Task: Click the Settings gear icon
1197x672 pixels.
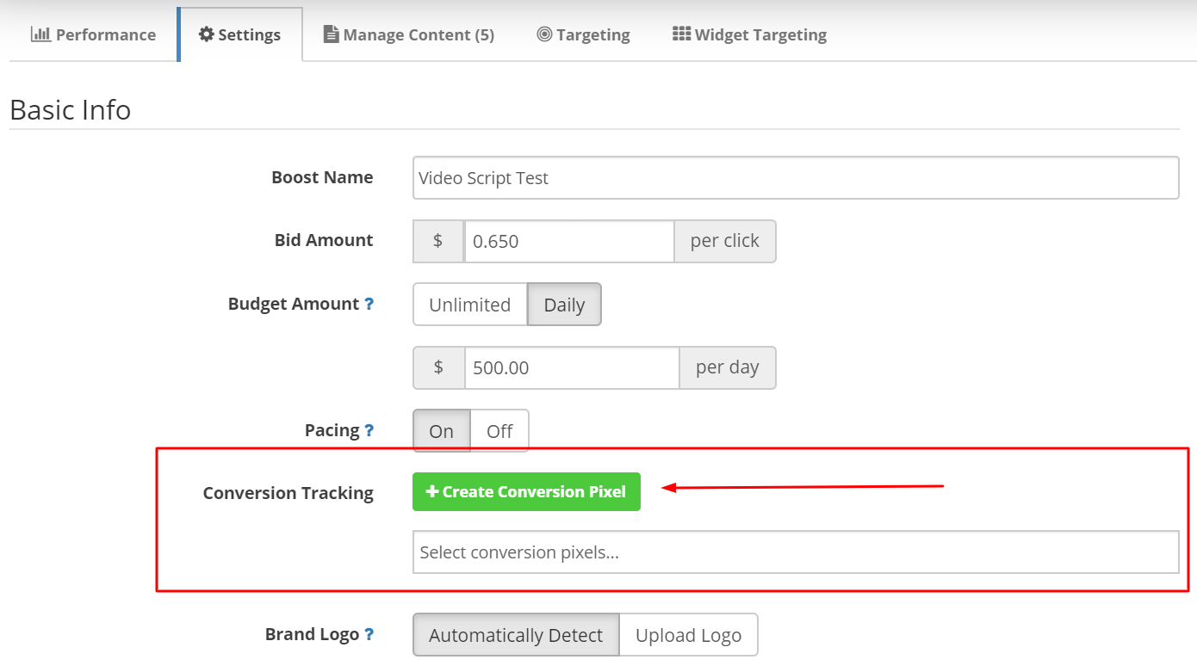Action: [206, 34]
